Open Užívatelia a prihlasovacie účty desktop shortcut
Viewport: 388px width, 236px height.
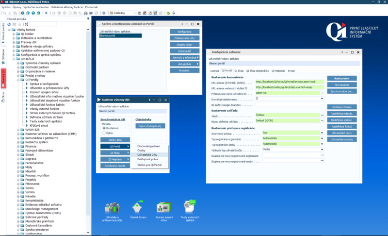click(x=113, y=212)
